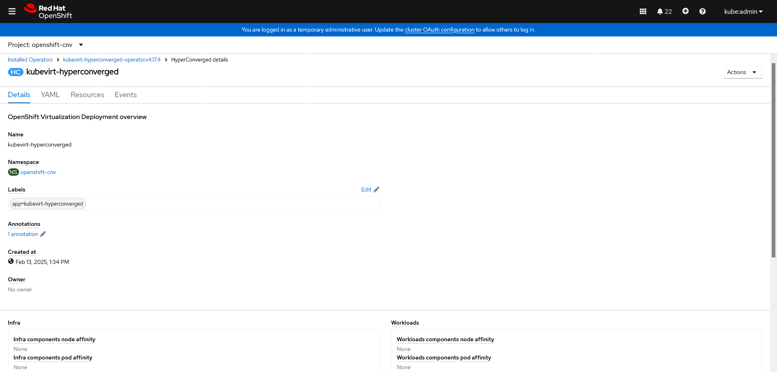
Task: Click the HC badge beside kubevirt-hyperconverged
Action: click(x=15, y=72)
